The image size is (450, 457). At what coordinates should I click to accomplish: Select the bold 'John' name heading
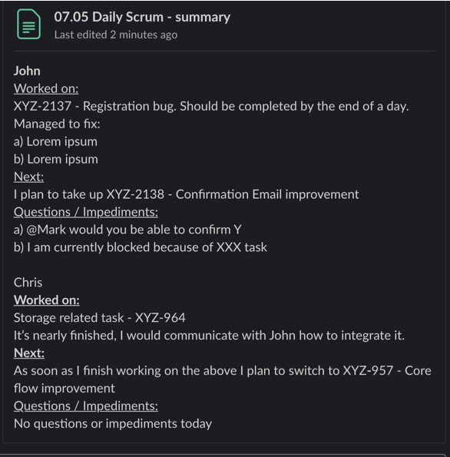(27, 71)
